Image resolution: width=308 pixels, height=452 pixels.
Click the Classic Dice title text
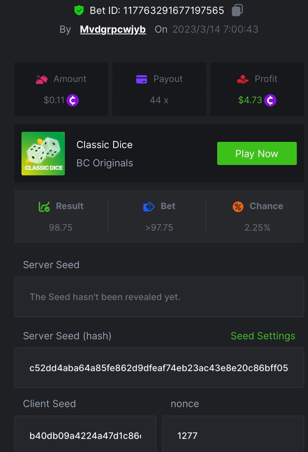[x=104, y=145]
